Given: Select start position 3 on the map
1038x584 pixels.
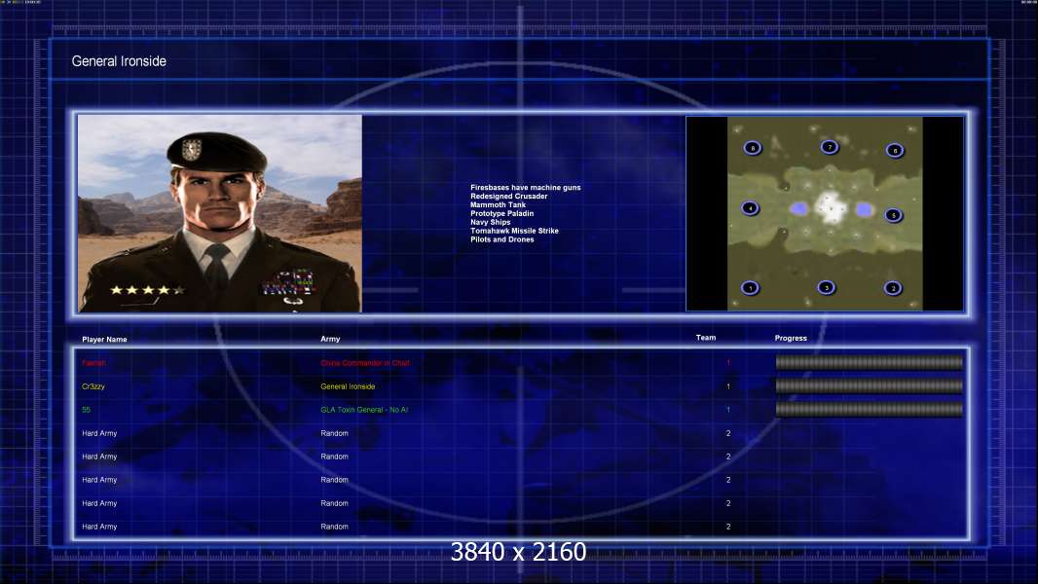Looking at the screenshot, I should (x=826, y=287).
